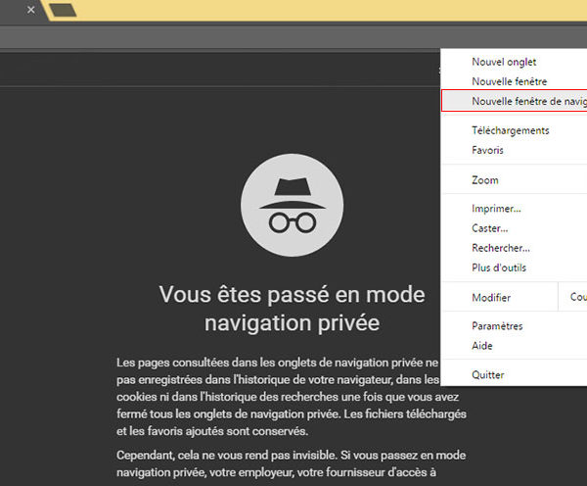The width and height of the screenshot is (587, 486).
Task: Open Téléchargements from the menu
Action: coord(510,130)
